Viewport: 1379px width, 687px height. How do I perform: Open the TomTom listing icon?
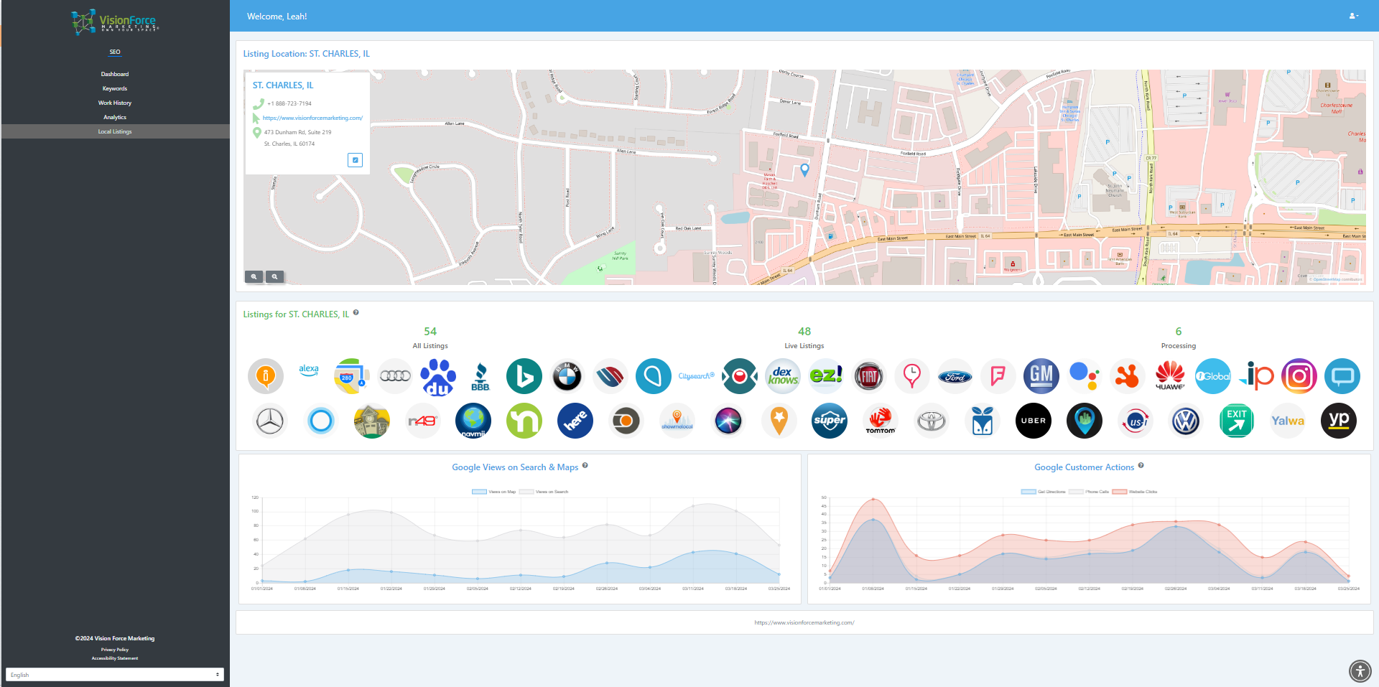(881, 421)
